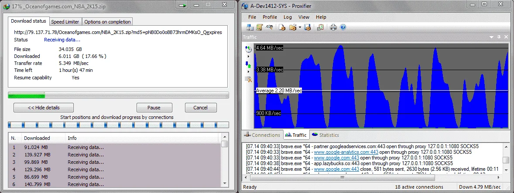Click app.lazybucks.co:443 log line
The image size is (514, 193).
(x=350, y=163)
